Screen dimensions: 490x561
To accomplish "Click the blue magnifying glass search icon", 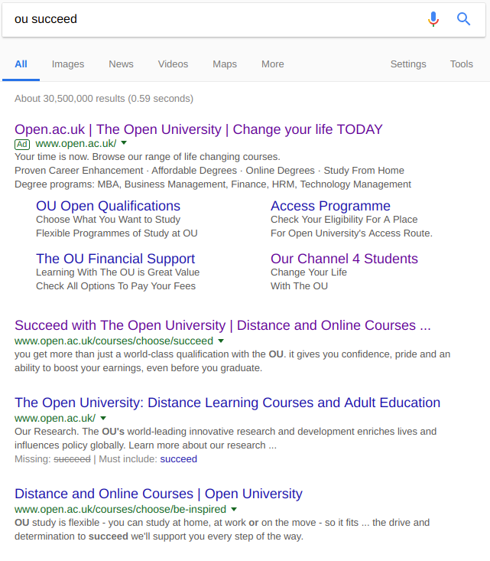I will point(463,19).
